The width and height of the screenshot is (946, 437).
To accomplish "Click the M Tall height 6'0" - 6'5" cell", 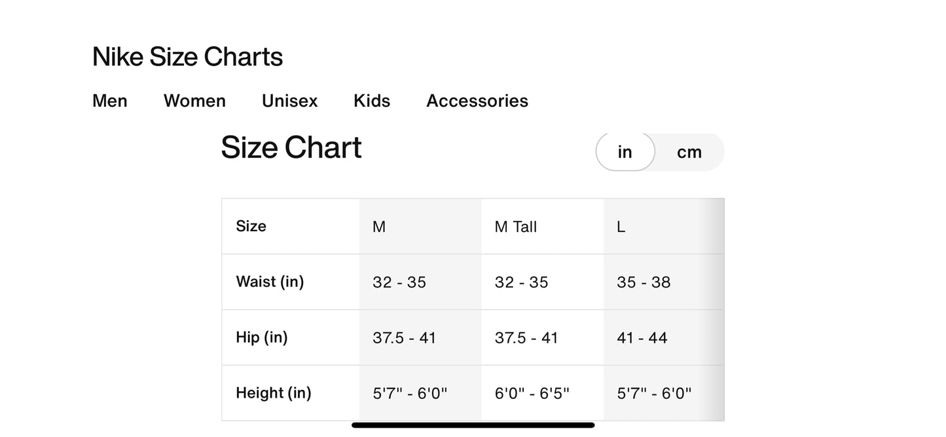I will point(532,393).
